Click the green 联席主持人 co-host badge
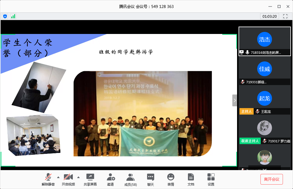 coord(250,141)
